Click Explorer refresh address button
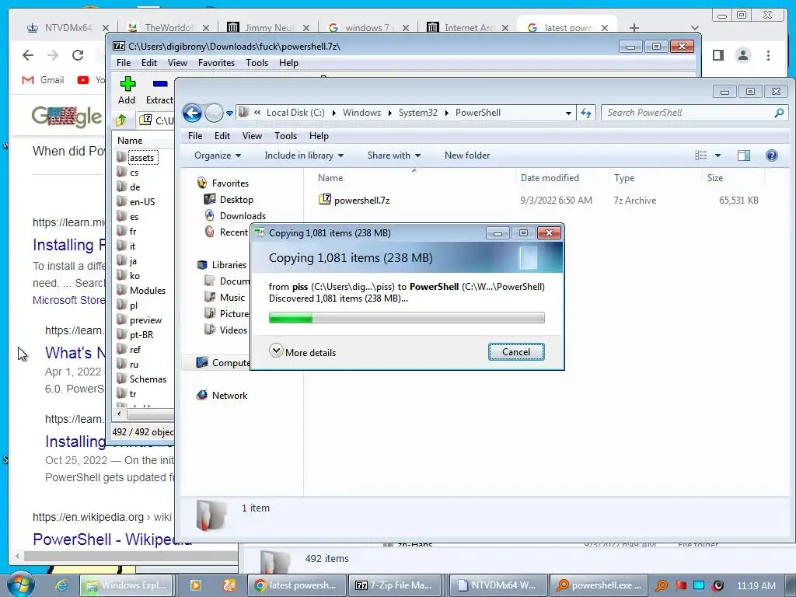Image resolution: width=796 pixels, height=597 pixels. pyautogui.click(x=586, y=113)
